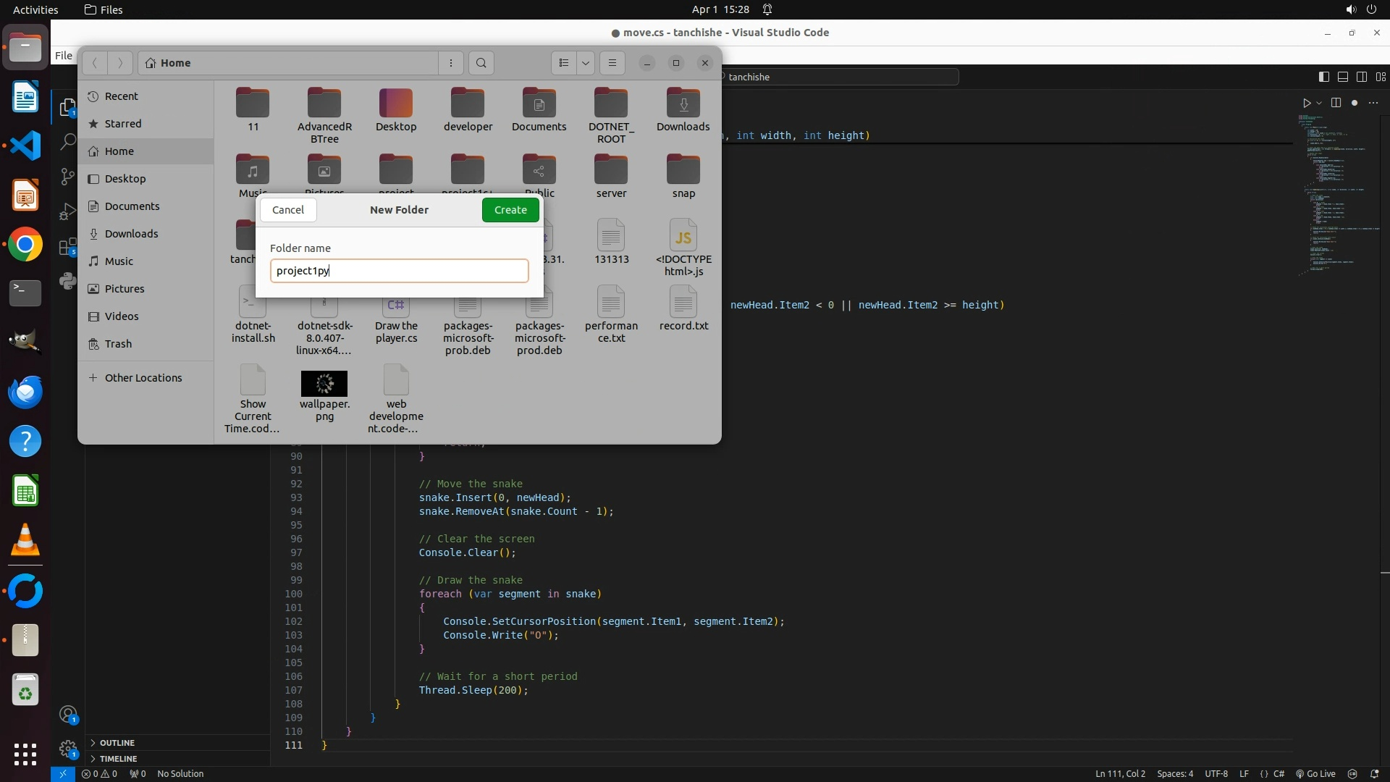This screenshot has height=782, width=1390.
Task: Expand the TIMELINE section
Action: coord(118,759)
